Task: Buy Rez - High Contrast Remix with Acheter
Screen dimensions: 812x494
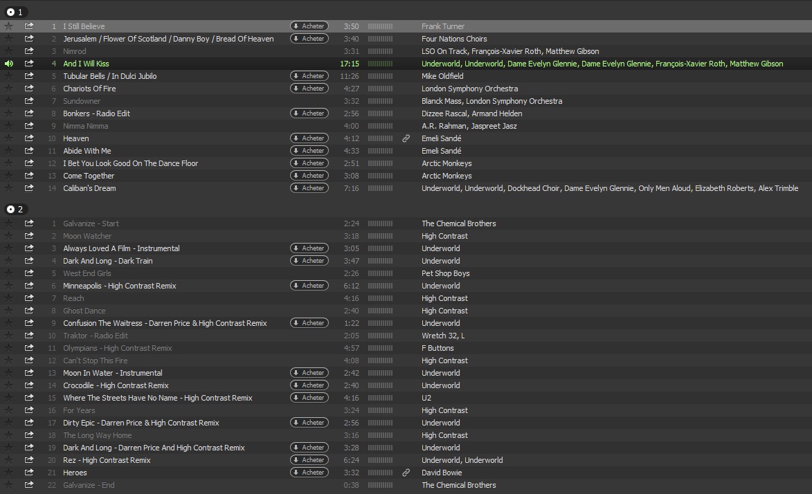Action: 309,460
